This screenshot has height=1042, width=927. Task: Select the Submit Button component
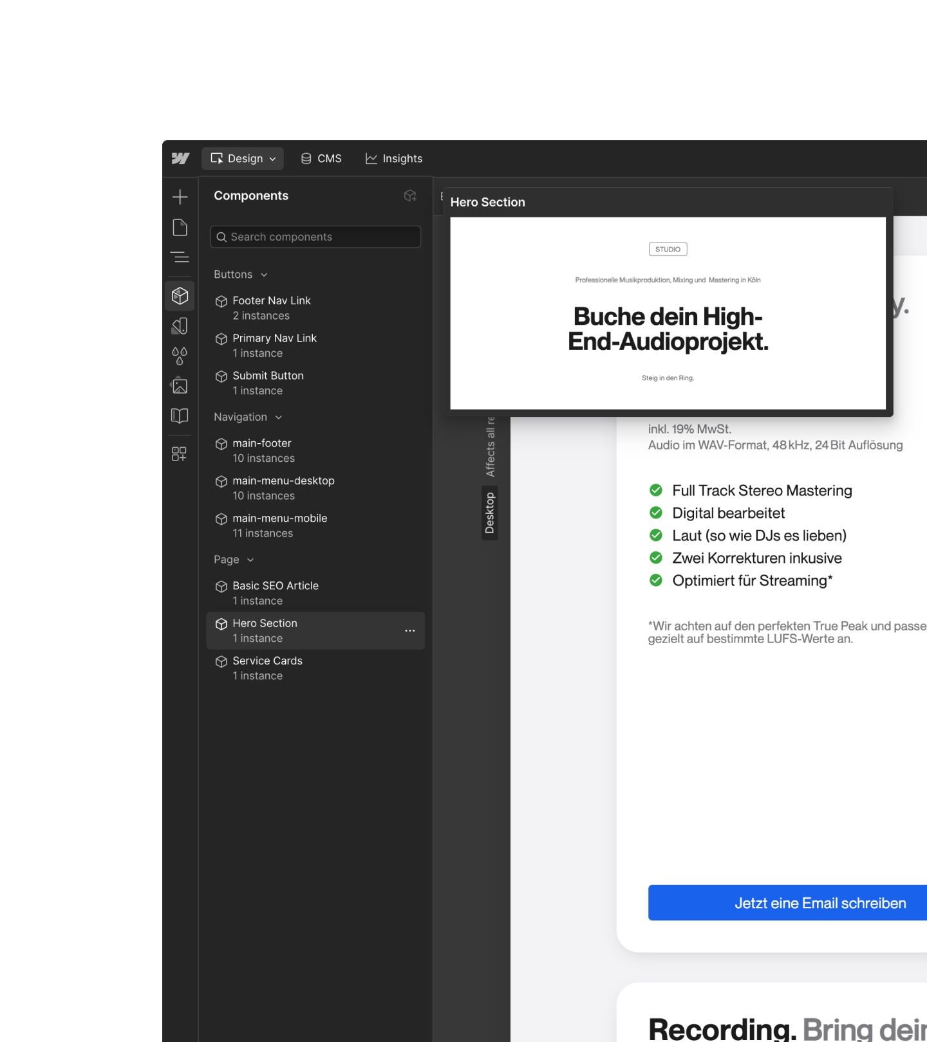[315, 383]
